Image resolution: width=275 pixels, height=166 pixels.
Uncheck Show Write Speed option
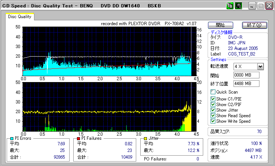(212, 121)
